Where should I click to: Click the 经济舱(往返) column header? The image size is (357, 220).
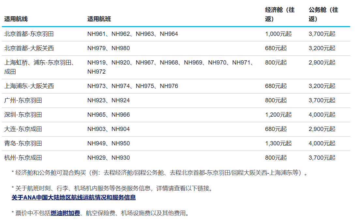coord(280,14)
